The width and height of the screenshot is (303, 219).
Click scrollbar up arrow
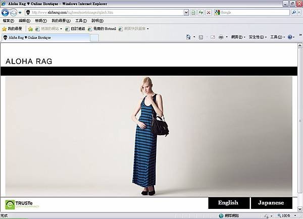click(299, 45)
